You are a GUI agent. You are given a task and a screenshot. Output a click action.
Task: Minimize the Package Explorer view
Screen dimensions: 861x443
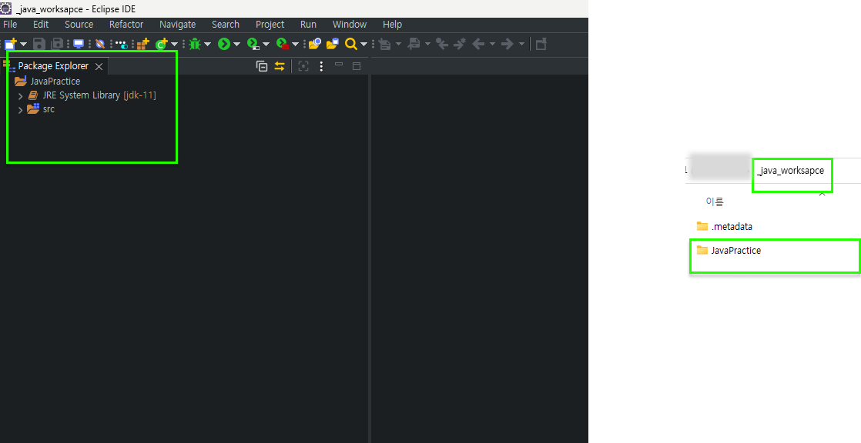pyautogui.click(x=339, y=65)
